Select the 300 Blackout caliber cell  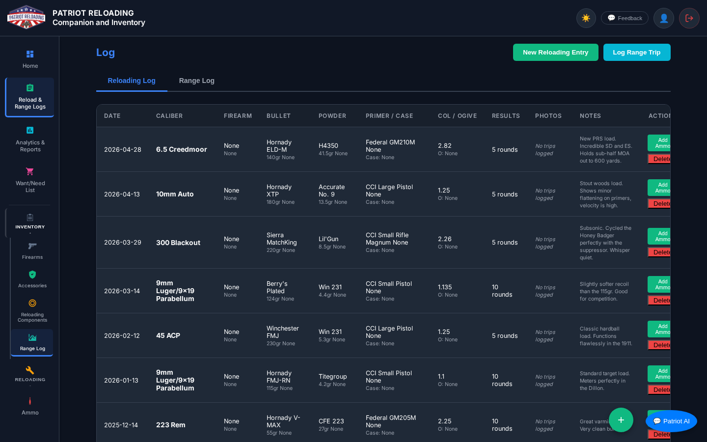point(178,243)
